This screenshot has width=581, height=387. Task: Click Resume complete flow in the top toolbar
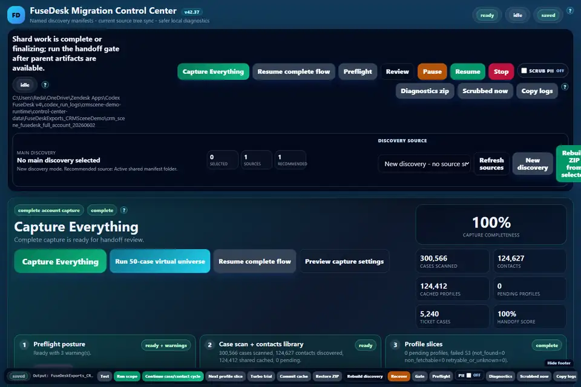(x=294, y=71)
